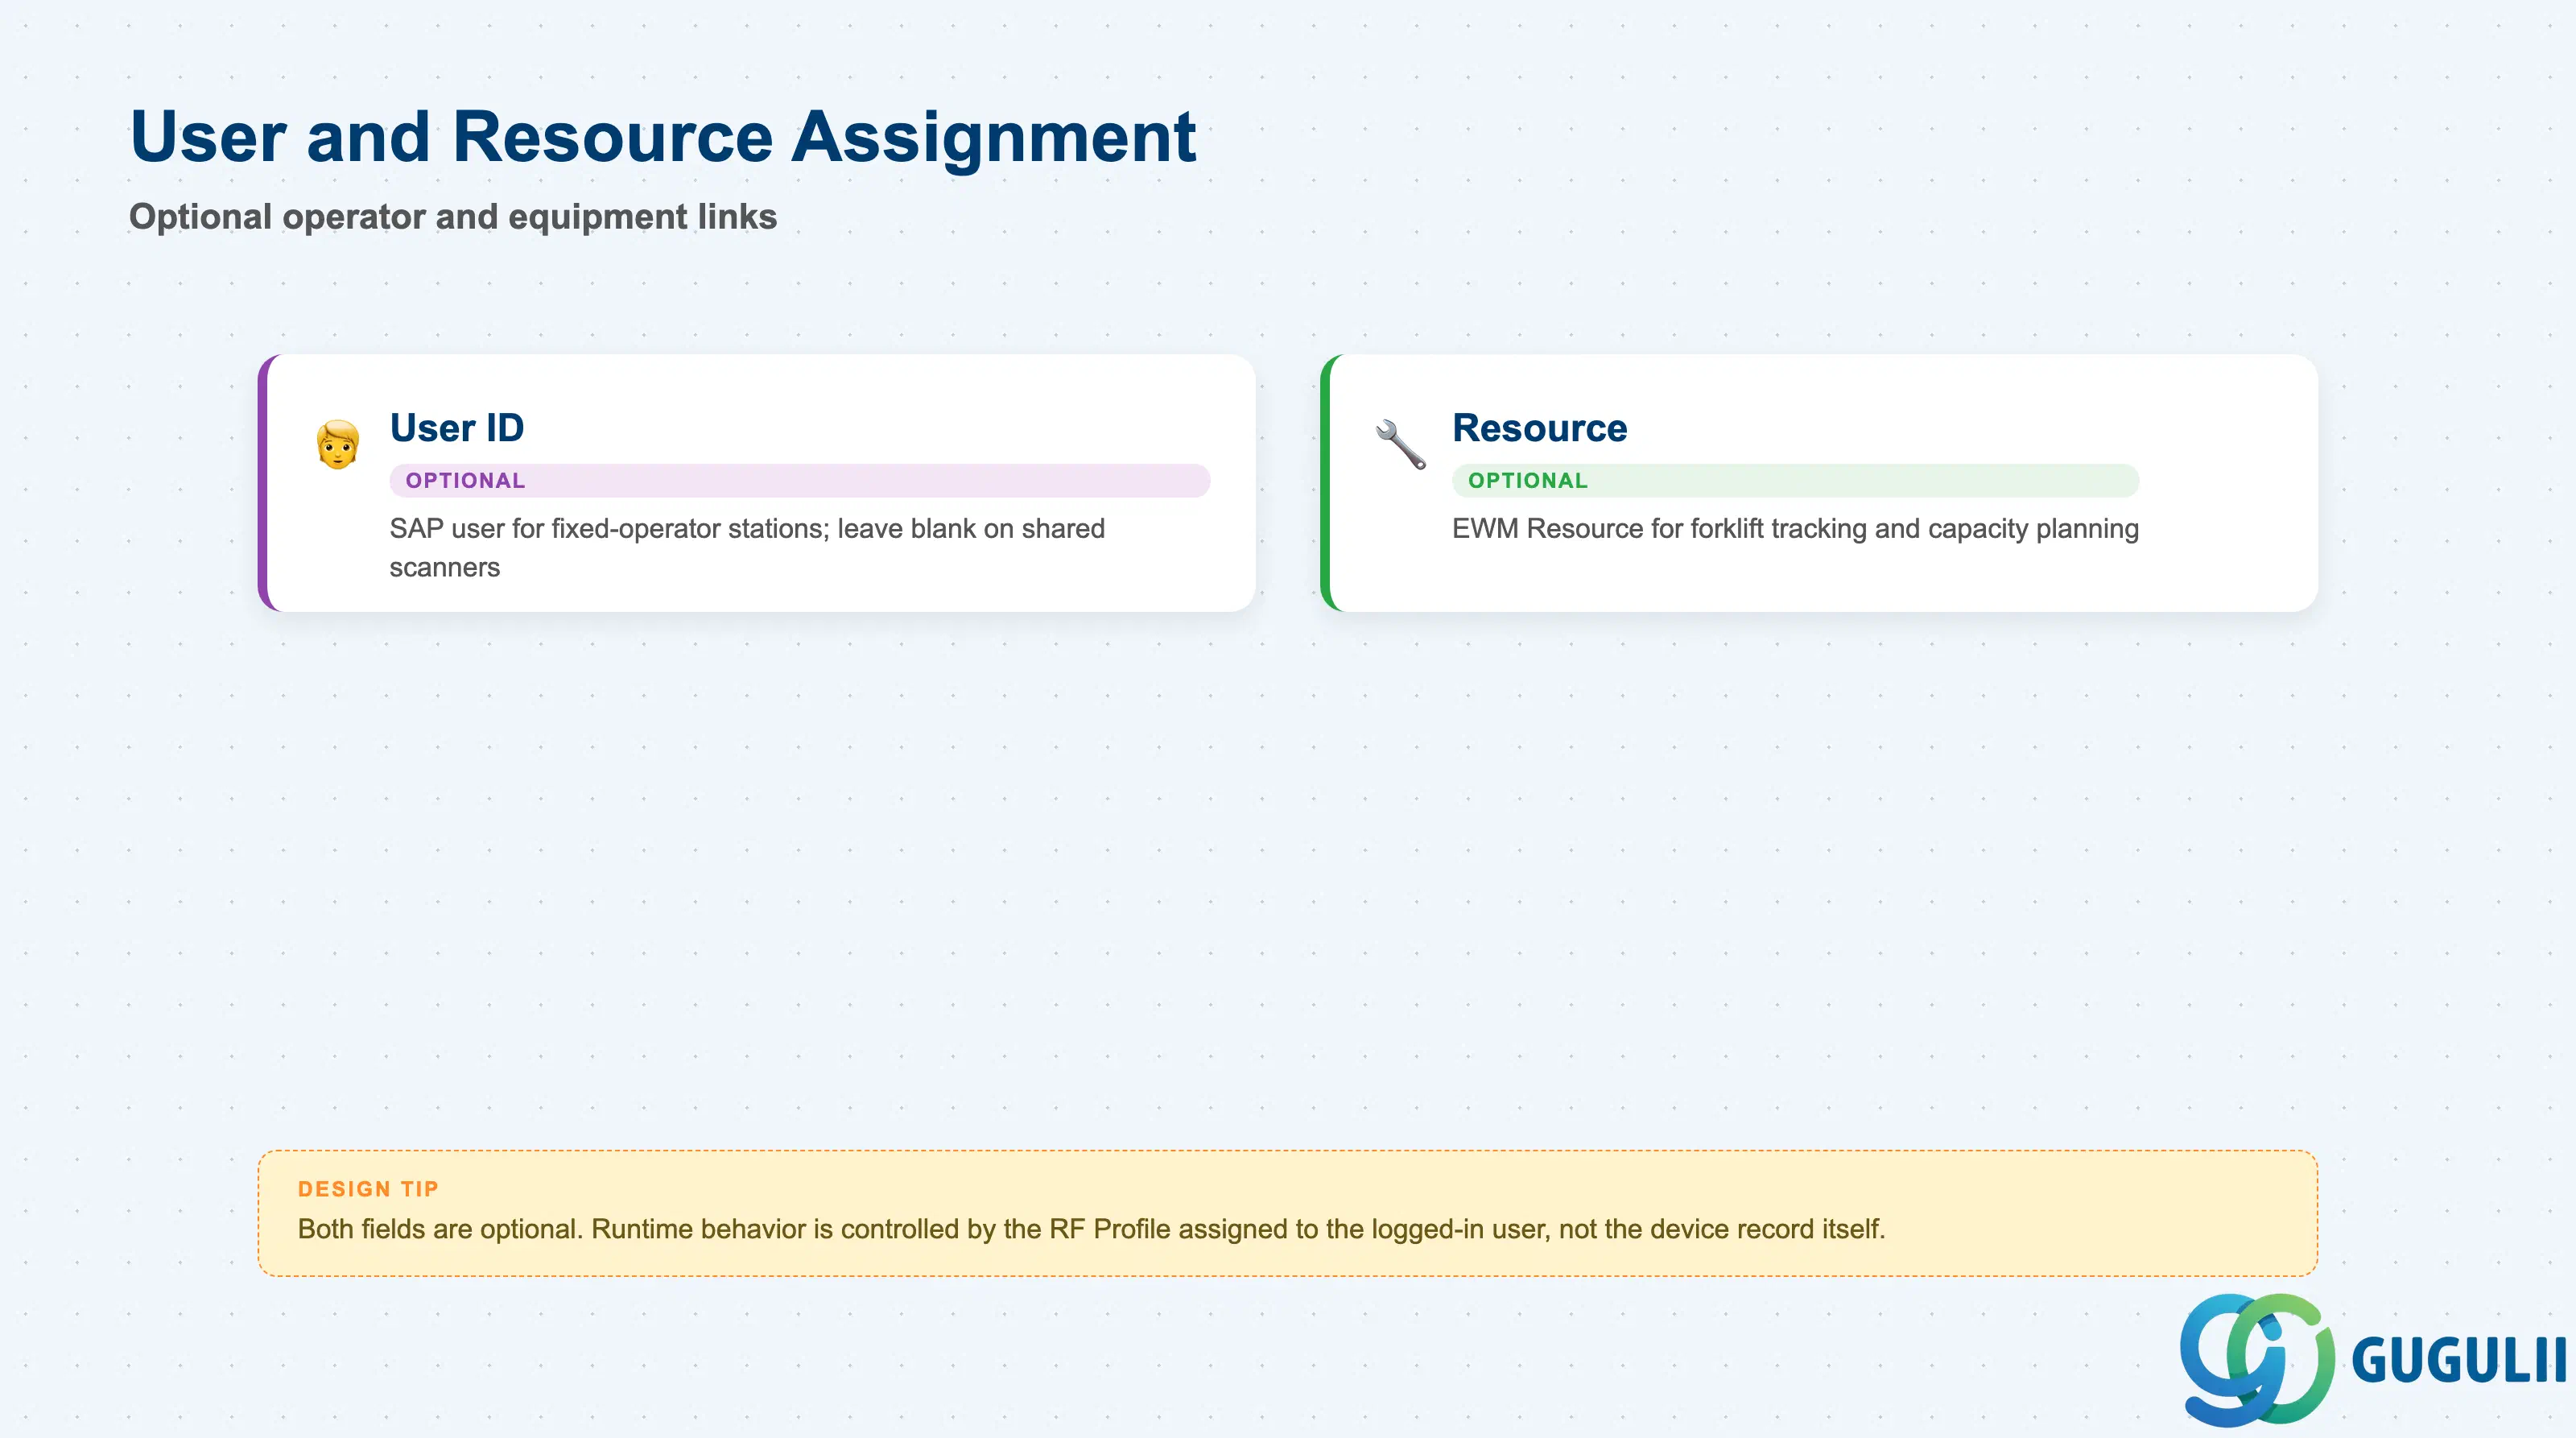The height and width of the screenshot is (1438, 2576).
Task: Click subtitle Optional operator and equipment links
Action: point(453,217)
